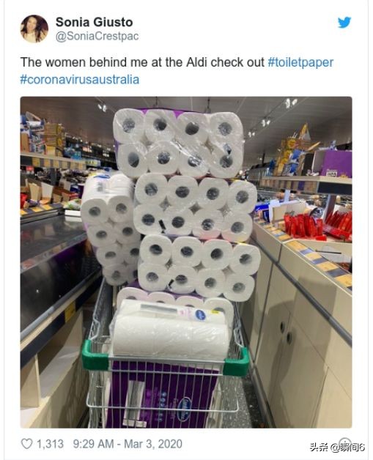Click the green cart handle in the photo
This screenshot has height=460, width=373.
click(165, 359)
